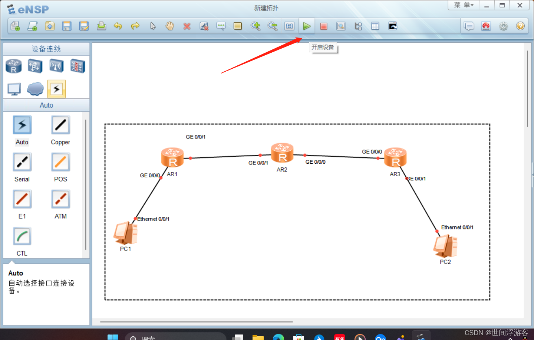Image resolution: width=534 pixels, height=340 pixels.
Task: Select the Cloud device category
Action: pyautogui.click(x=35, y=89)
